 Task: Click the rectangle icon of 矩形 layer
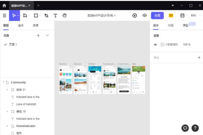pos(13,133)
